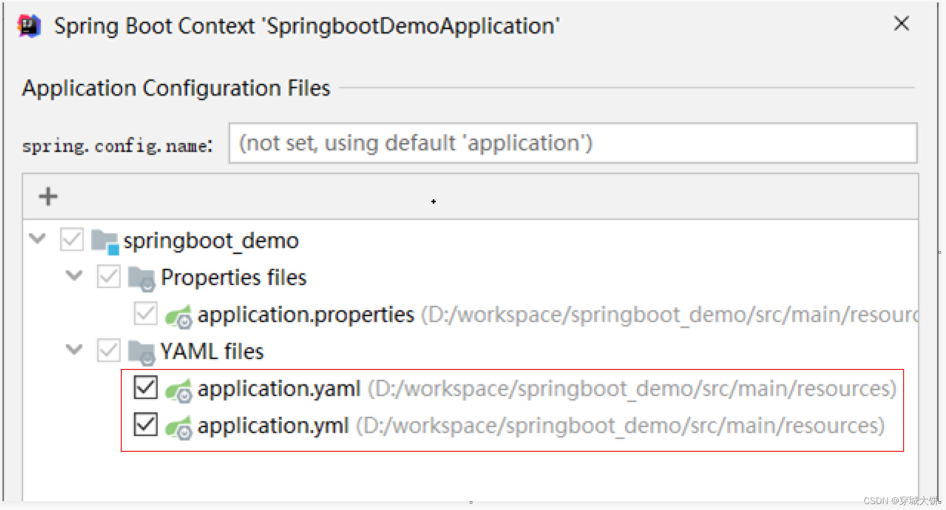Click the springboot_demo module folder icon
This screenshot has width=946, height=510.
pyautogui.click(x=105, y=241)
